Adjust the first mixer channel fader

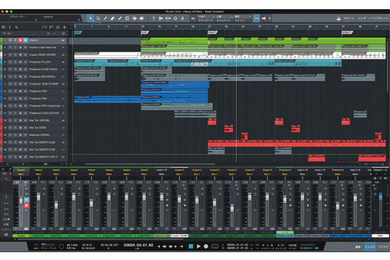tap(21, 201)
